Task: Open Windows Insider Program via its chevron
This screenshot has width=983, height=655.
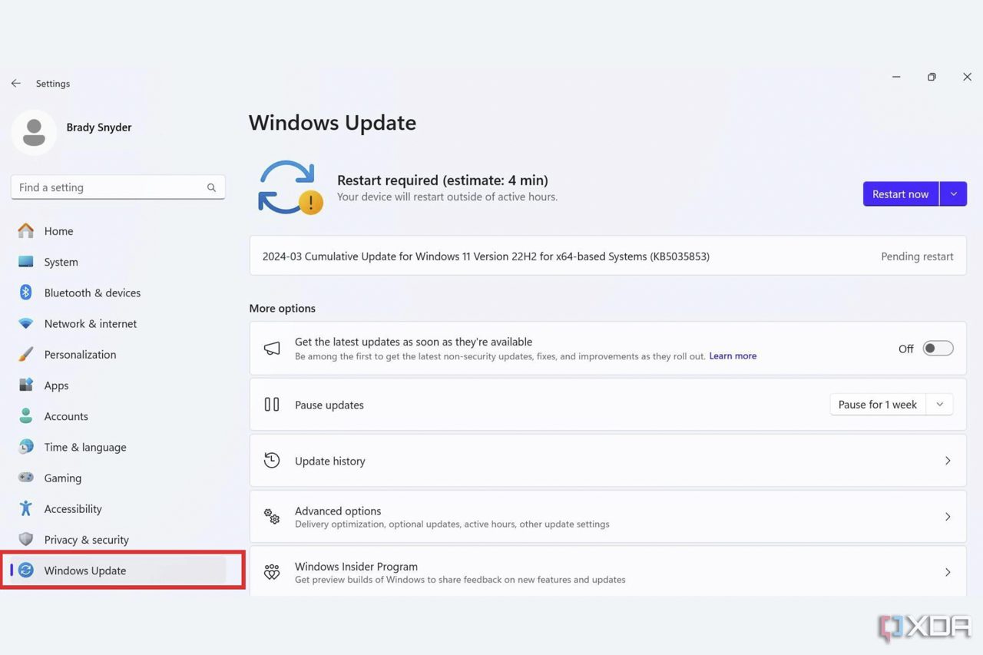Action: pyautogui.click(x=948, y=572)
